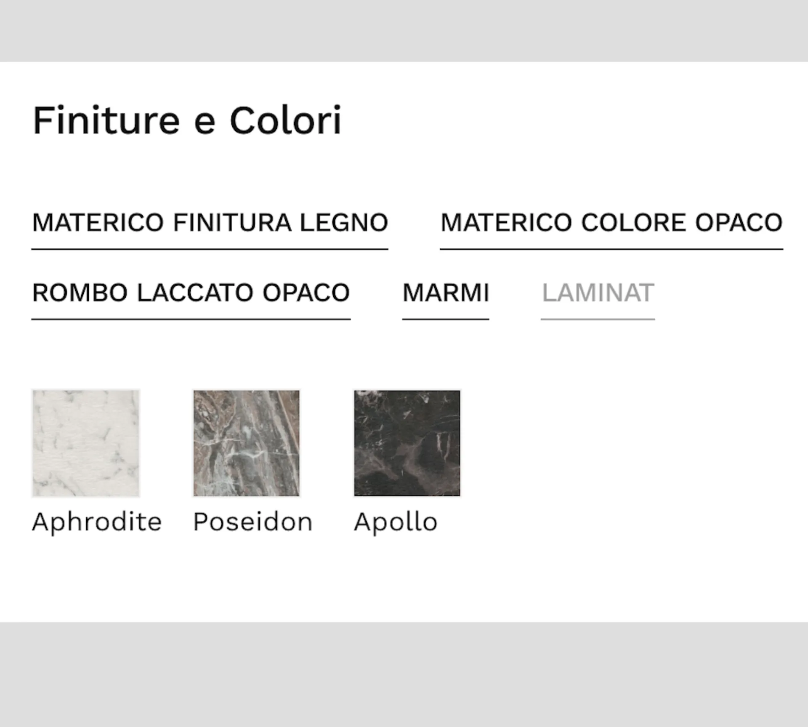Image resolution: width=808 pixels, height=727 pixels.
Task: Click the Apollo text label
Action: tap(396, 522)
